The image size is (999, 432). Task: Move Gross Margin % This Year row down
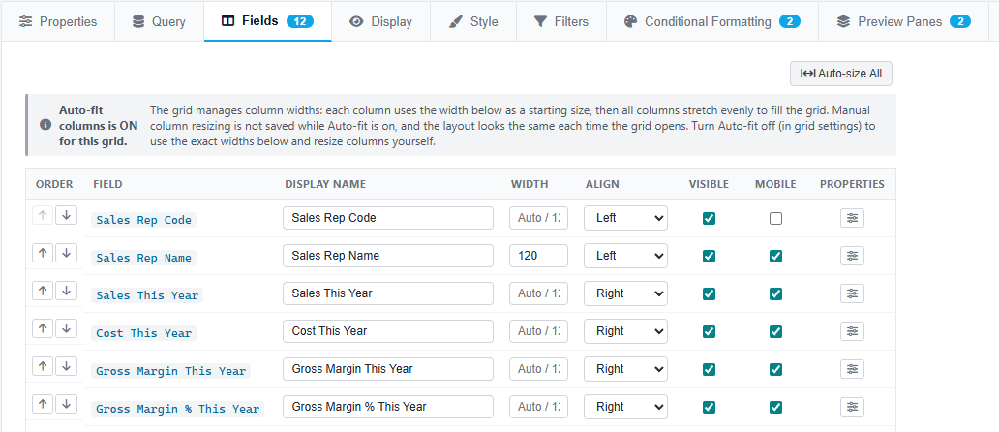click(66, 403)
